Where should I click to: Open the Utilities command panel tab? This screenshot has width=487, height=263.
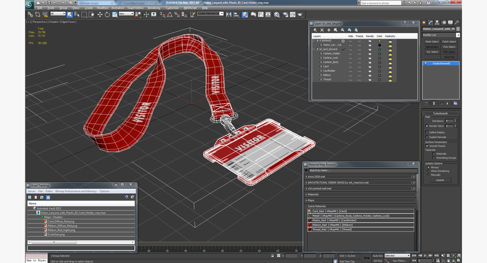(x=457, y=23)
